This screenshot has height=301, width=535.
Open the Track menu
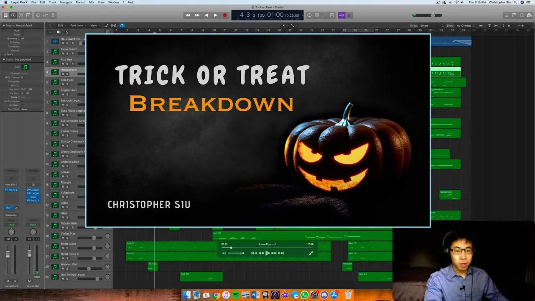click(53, 2)
